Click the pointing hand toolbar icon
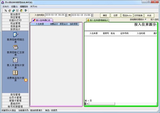This screenshot has height=113, width=160. 10,10
